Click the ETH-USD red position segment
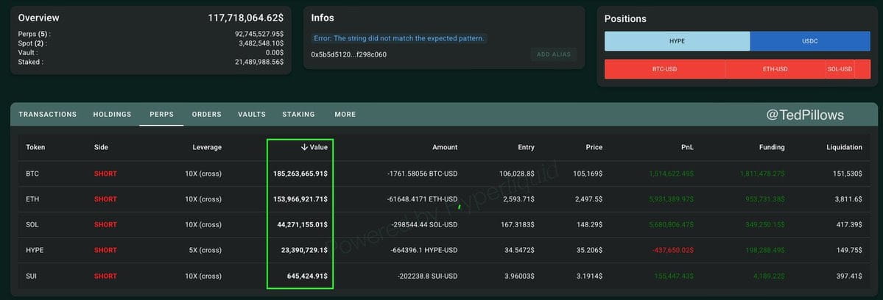883x300 pixels. pos(775,69)
